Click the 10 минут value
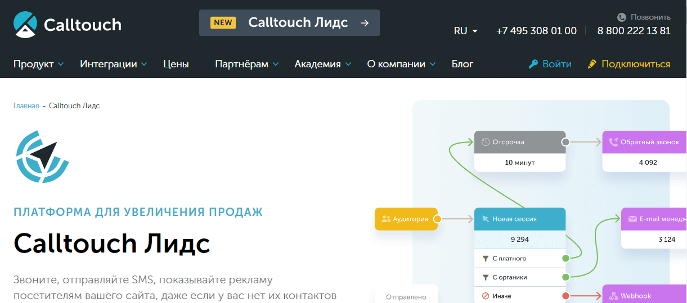The height and width of the screenshot is (303, 687). point(520,163)
